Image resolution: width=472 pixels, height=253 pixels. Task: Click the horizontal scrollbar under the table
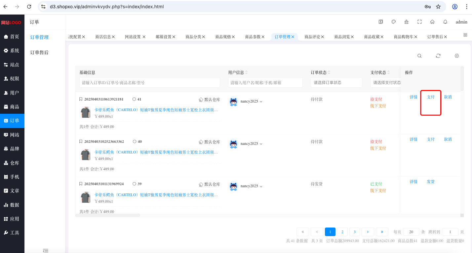tap(108, 215)
